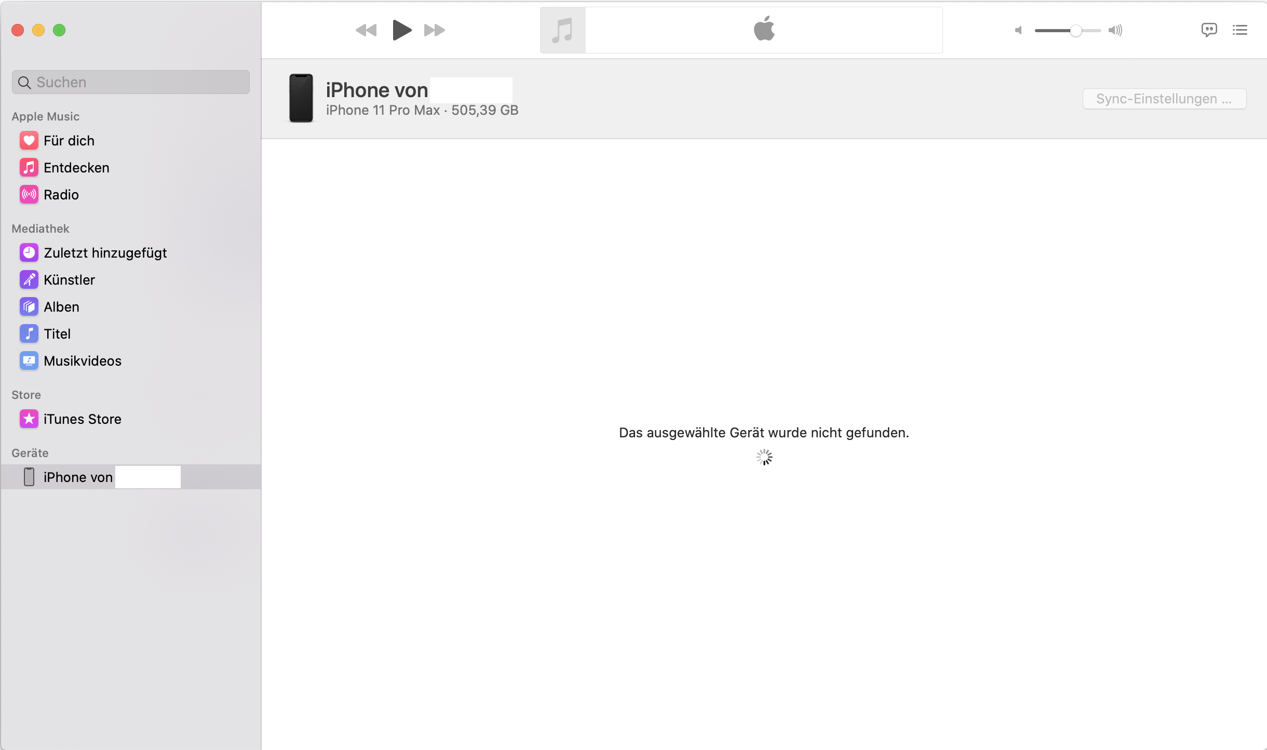Select Radio in Apple Music

[61, 195]
